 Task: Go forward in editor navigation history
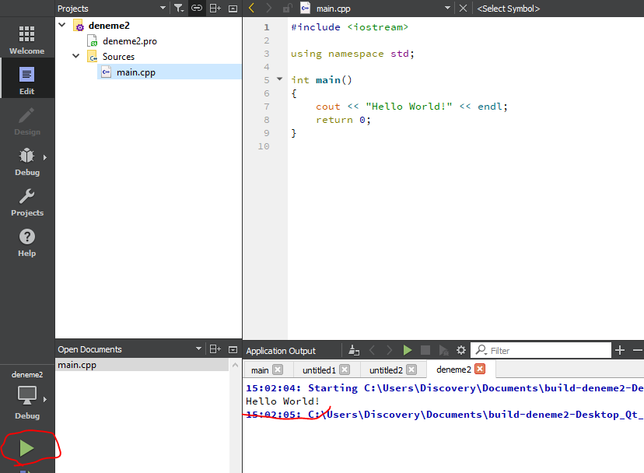[269, 9]
